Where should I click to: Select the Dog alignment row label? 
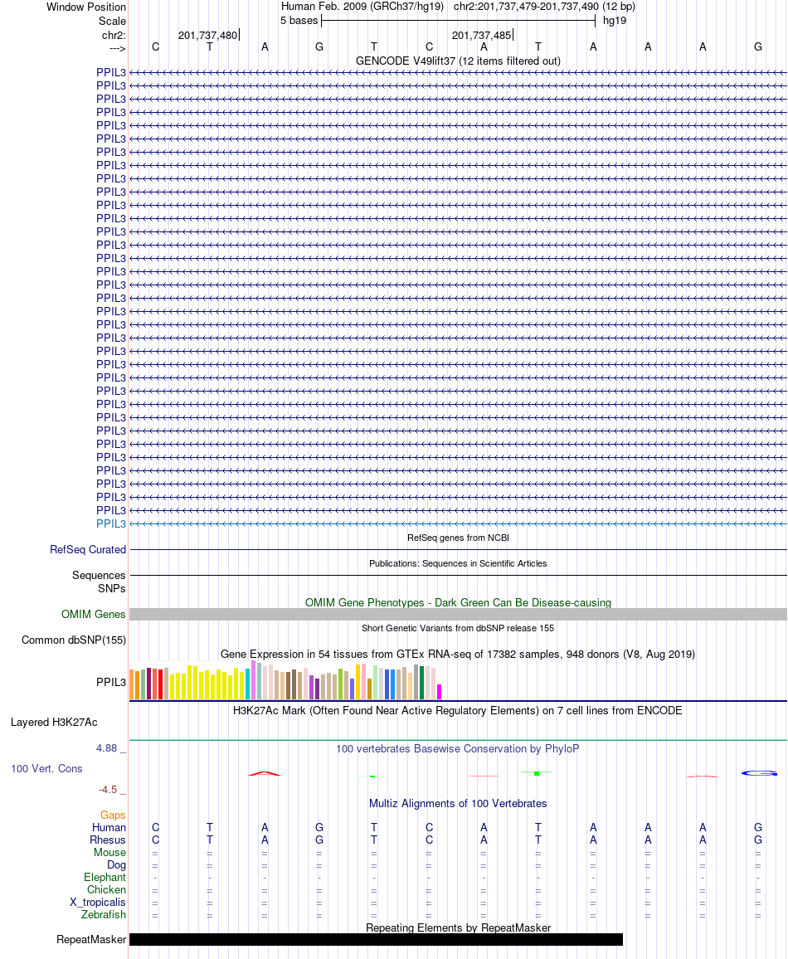[x=116, y=864]
